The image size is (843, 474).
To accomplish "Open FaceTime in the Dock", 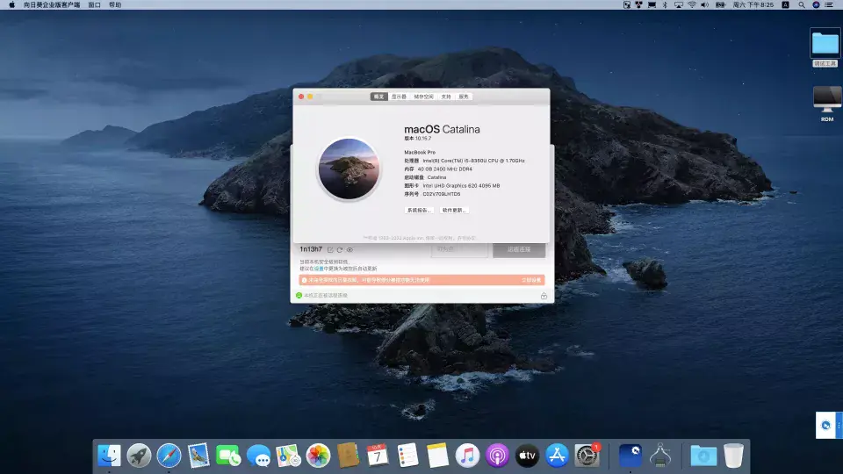I will point(228,456).
